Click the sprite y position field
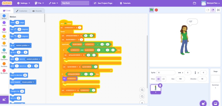Image resolution: width=222 pixels, height=106 pixels. [x=203, y=73]
